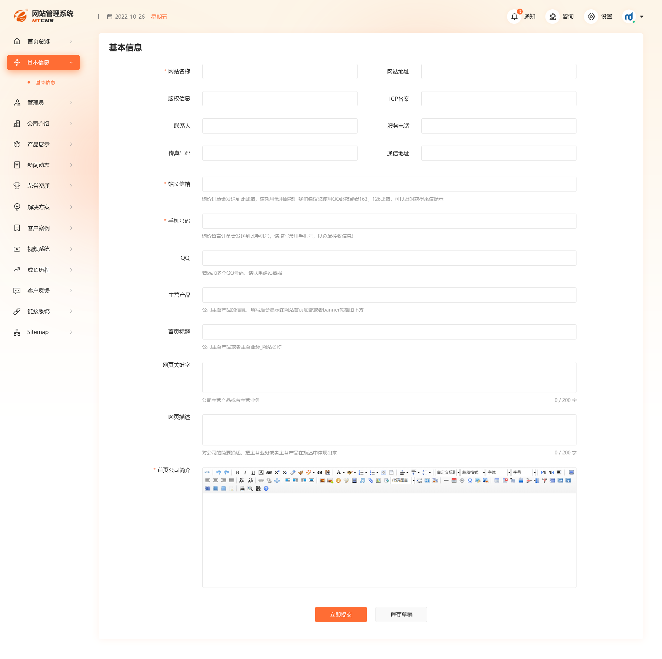Viewport: 662px width, 659px height.
Task: Center align text in editor
Action: tap(215, 480)
